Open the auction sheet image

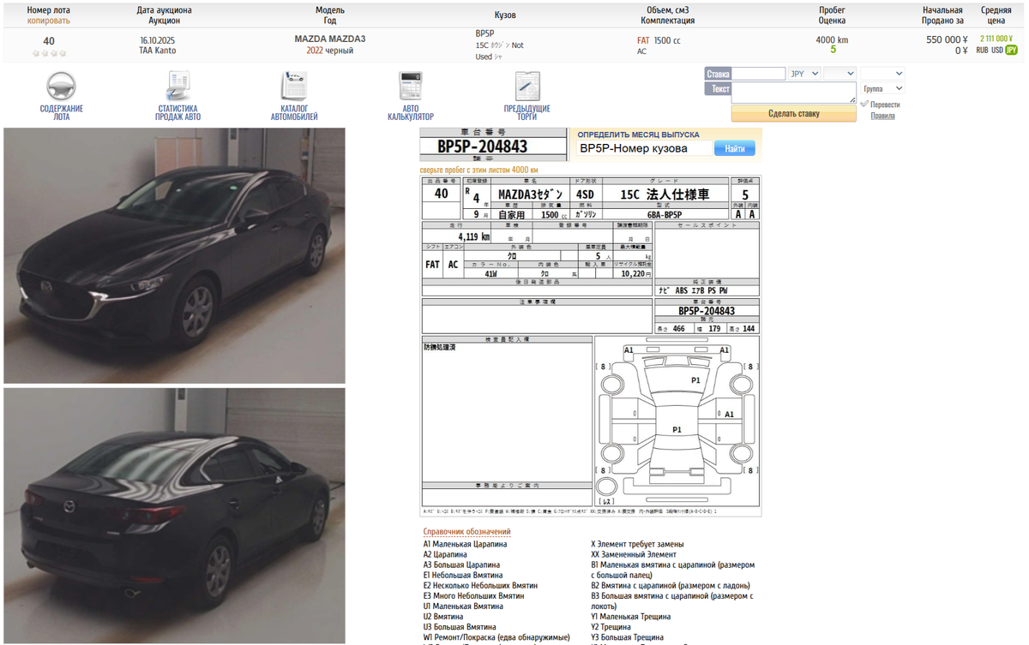point(590,346)
